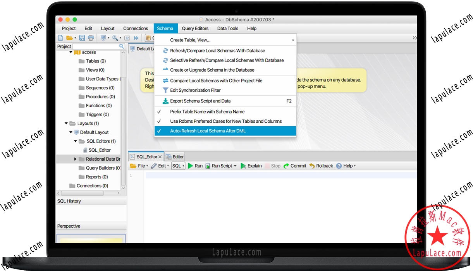The image size is (473, 271).
Task: Switch to the Editor tab
Action: 175,157
